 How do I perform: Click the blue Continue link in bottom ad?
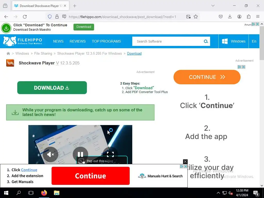point(29,170)
